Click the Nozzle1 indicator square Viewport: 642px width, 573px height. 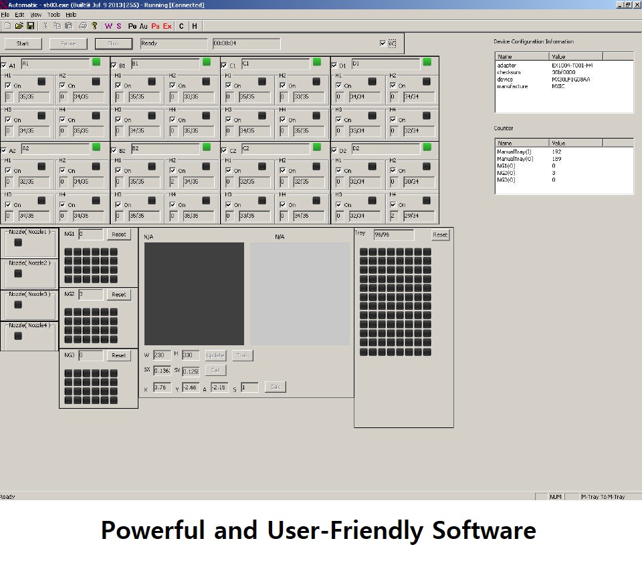coord(18,242)
